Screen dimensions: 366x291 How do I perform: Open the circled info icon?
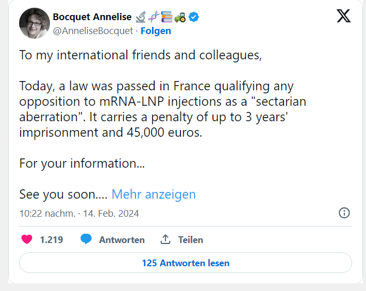point(344,213)
